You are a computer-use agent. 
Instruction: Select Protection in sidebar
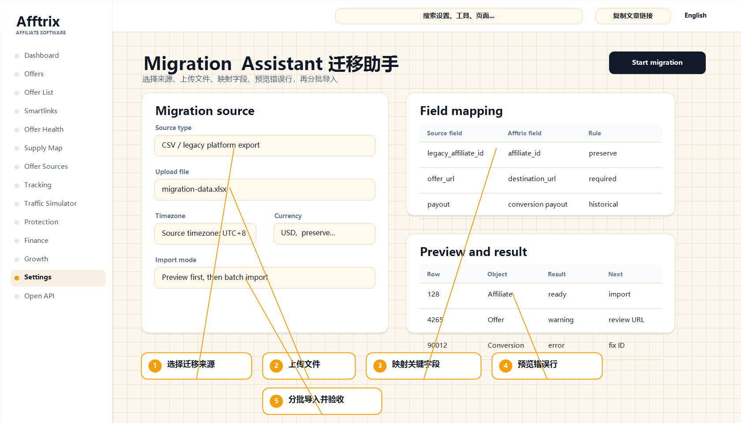[41, 222]
